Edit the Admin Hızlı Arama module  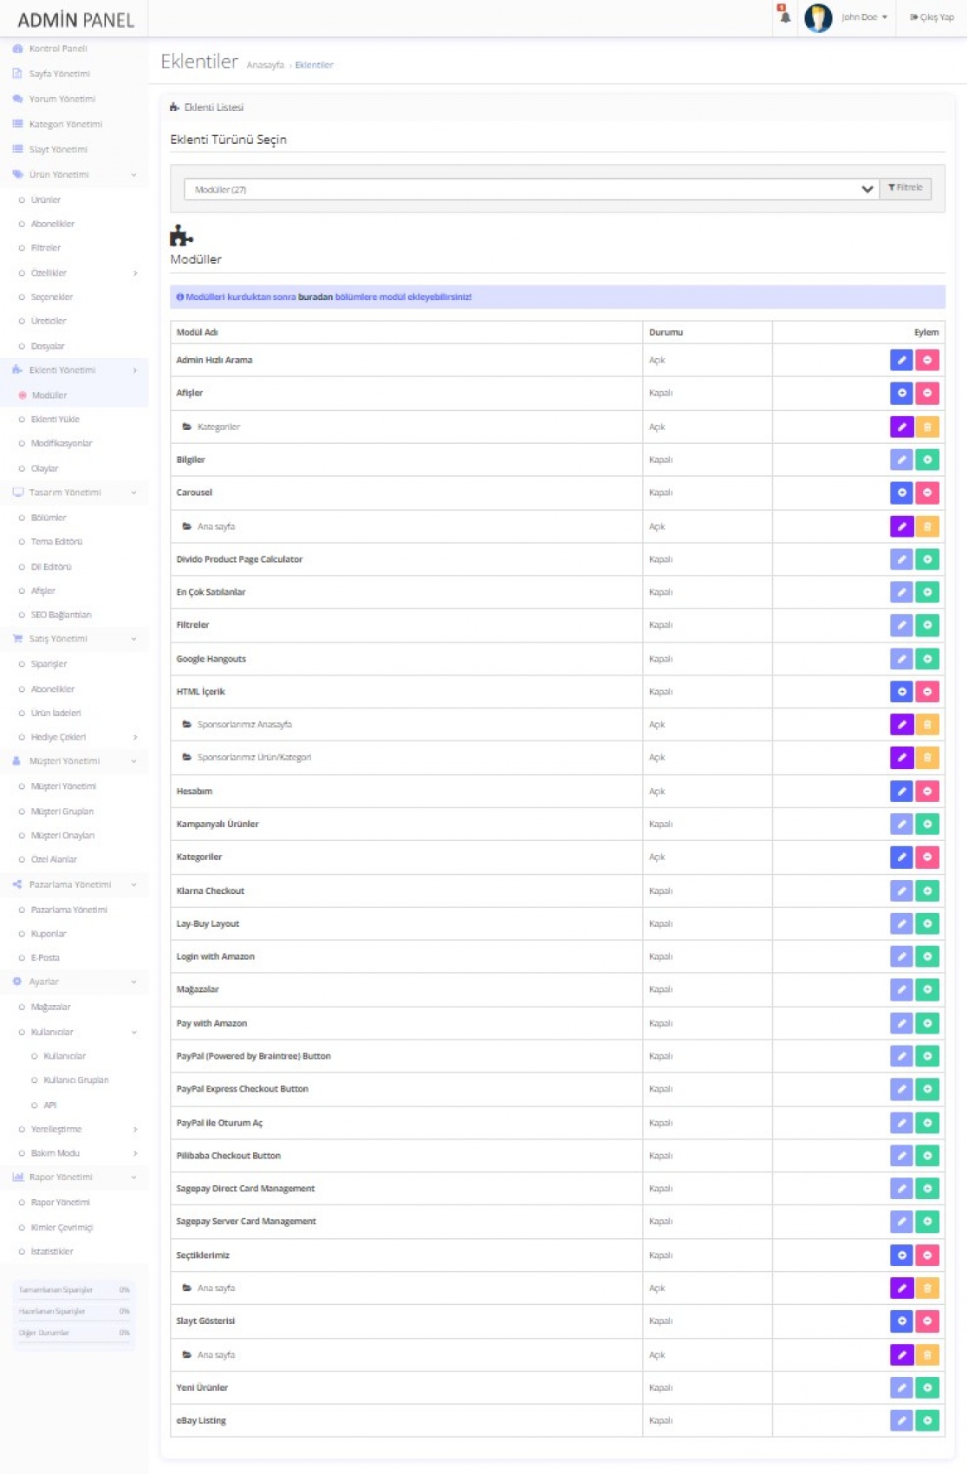[x=901, y=360]
